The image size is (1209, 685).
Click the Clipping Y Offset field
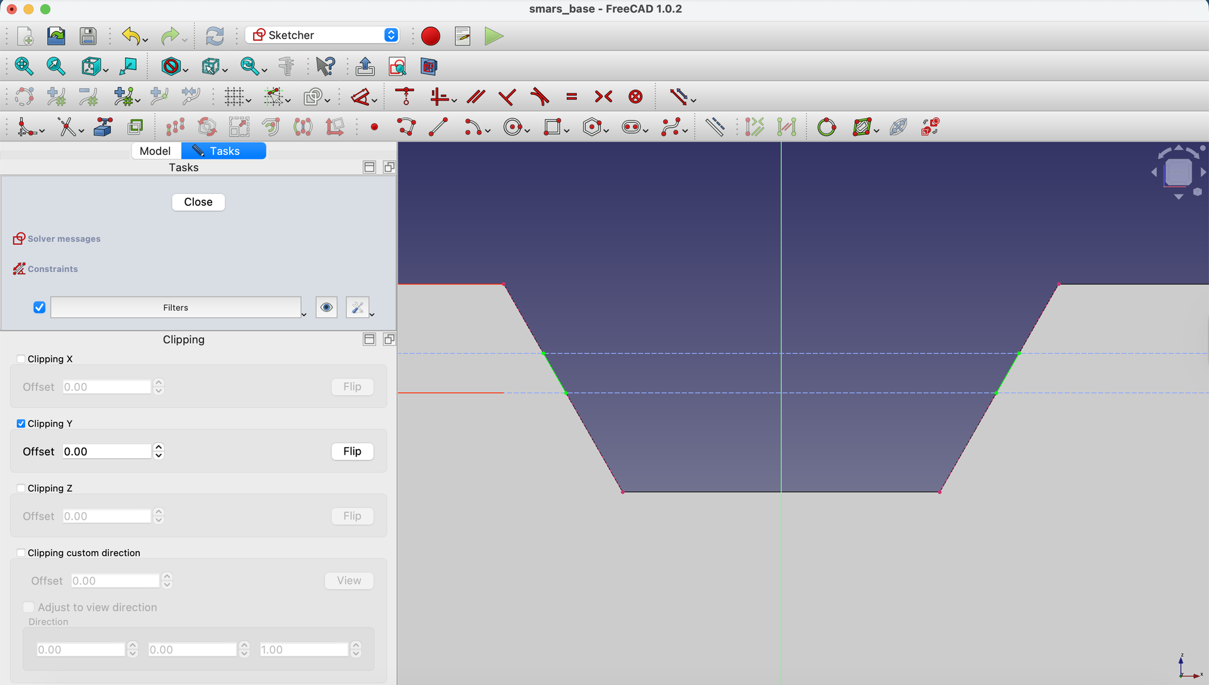[107, 451]
